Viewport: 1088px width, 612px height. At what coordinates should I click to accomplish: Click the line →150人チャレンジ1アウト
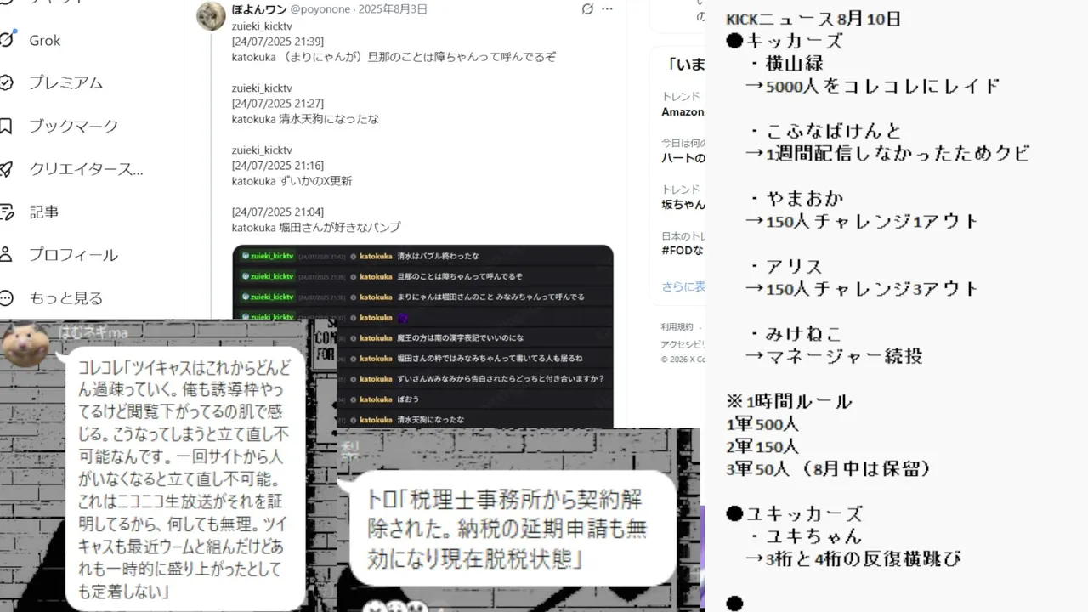click(x=862, y=222)
